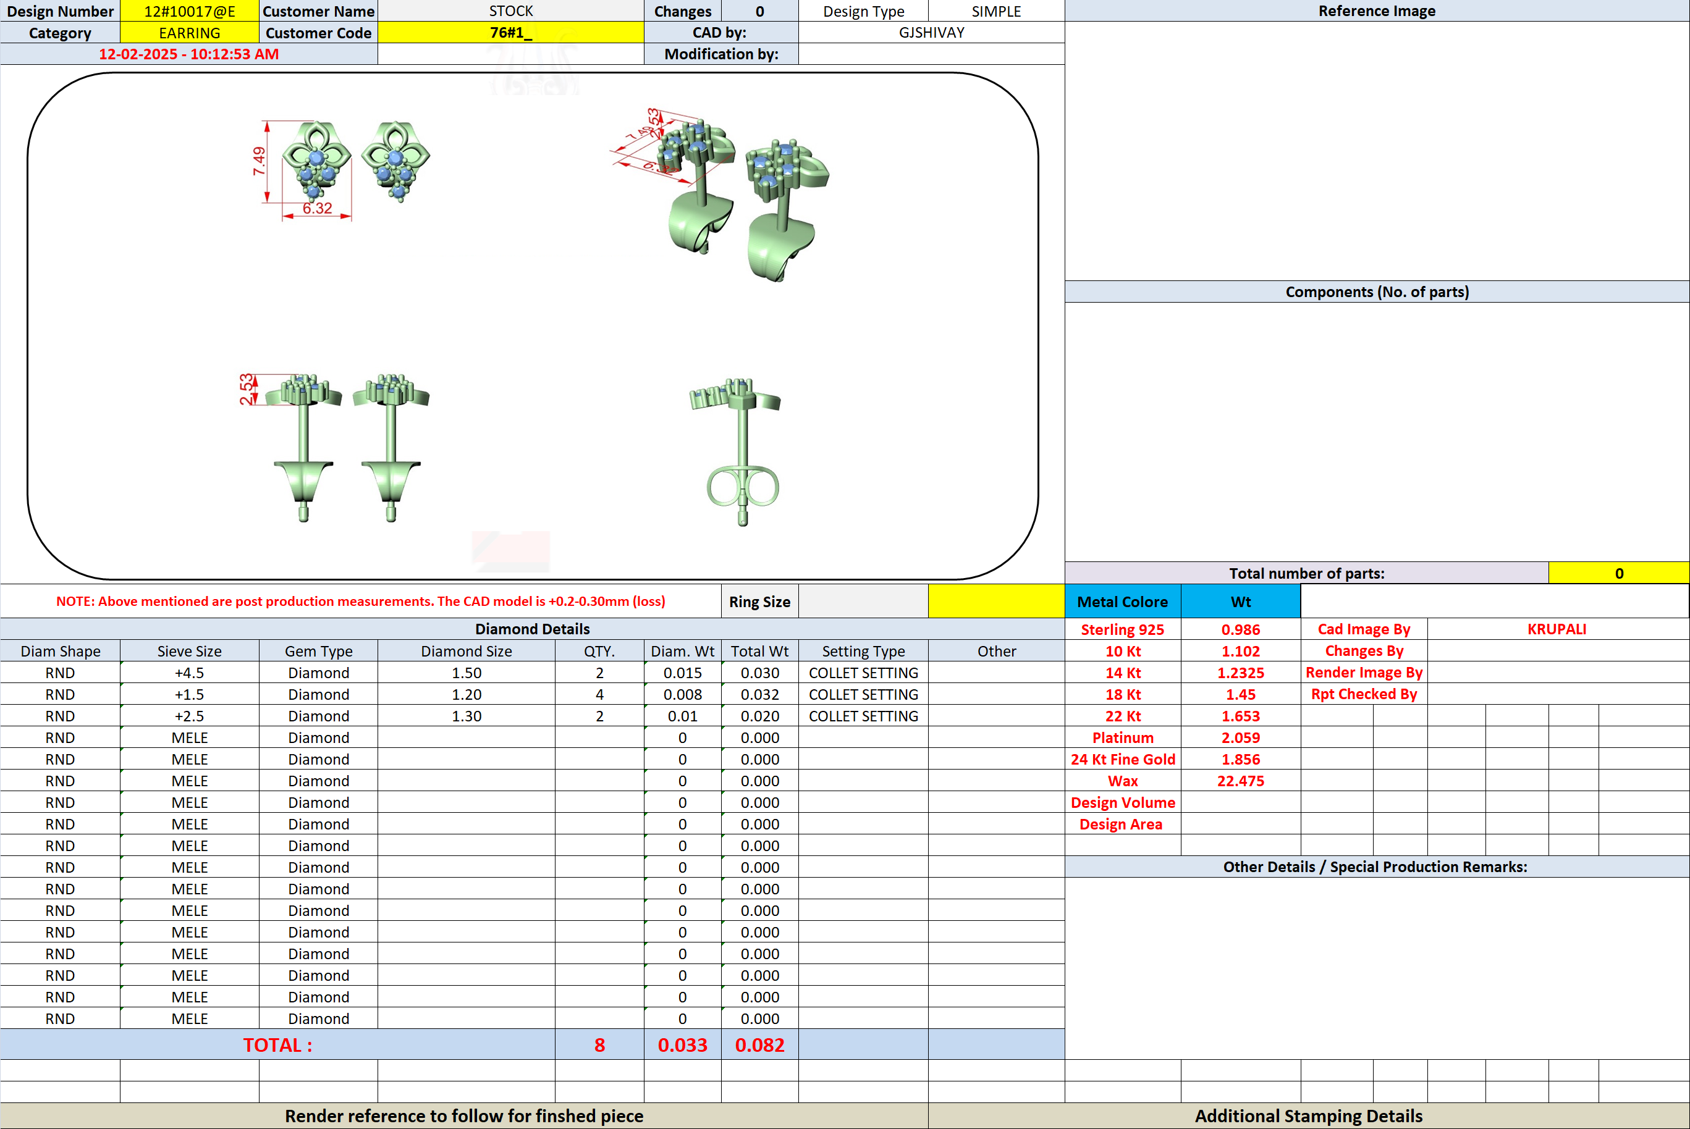The image size is (1690, 1129).
Task: Click the EARRING category cell
Action: point(190,32)
